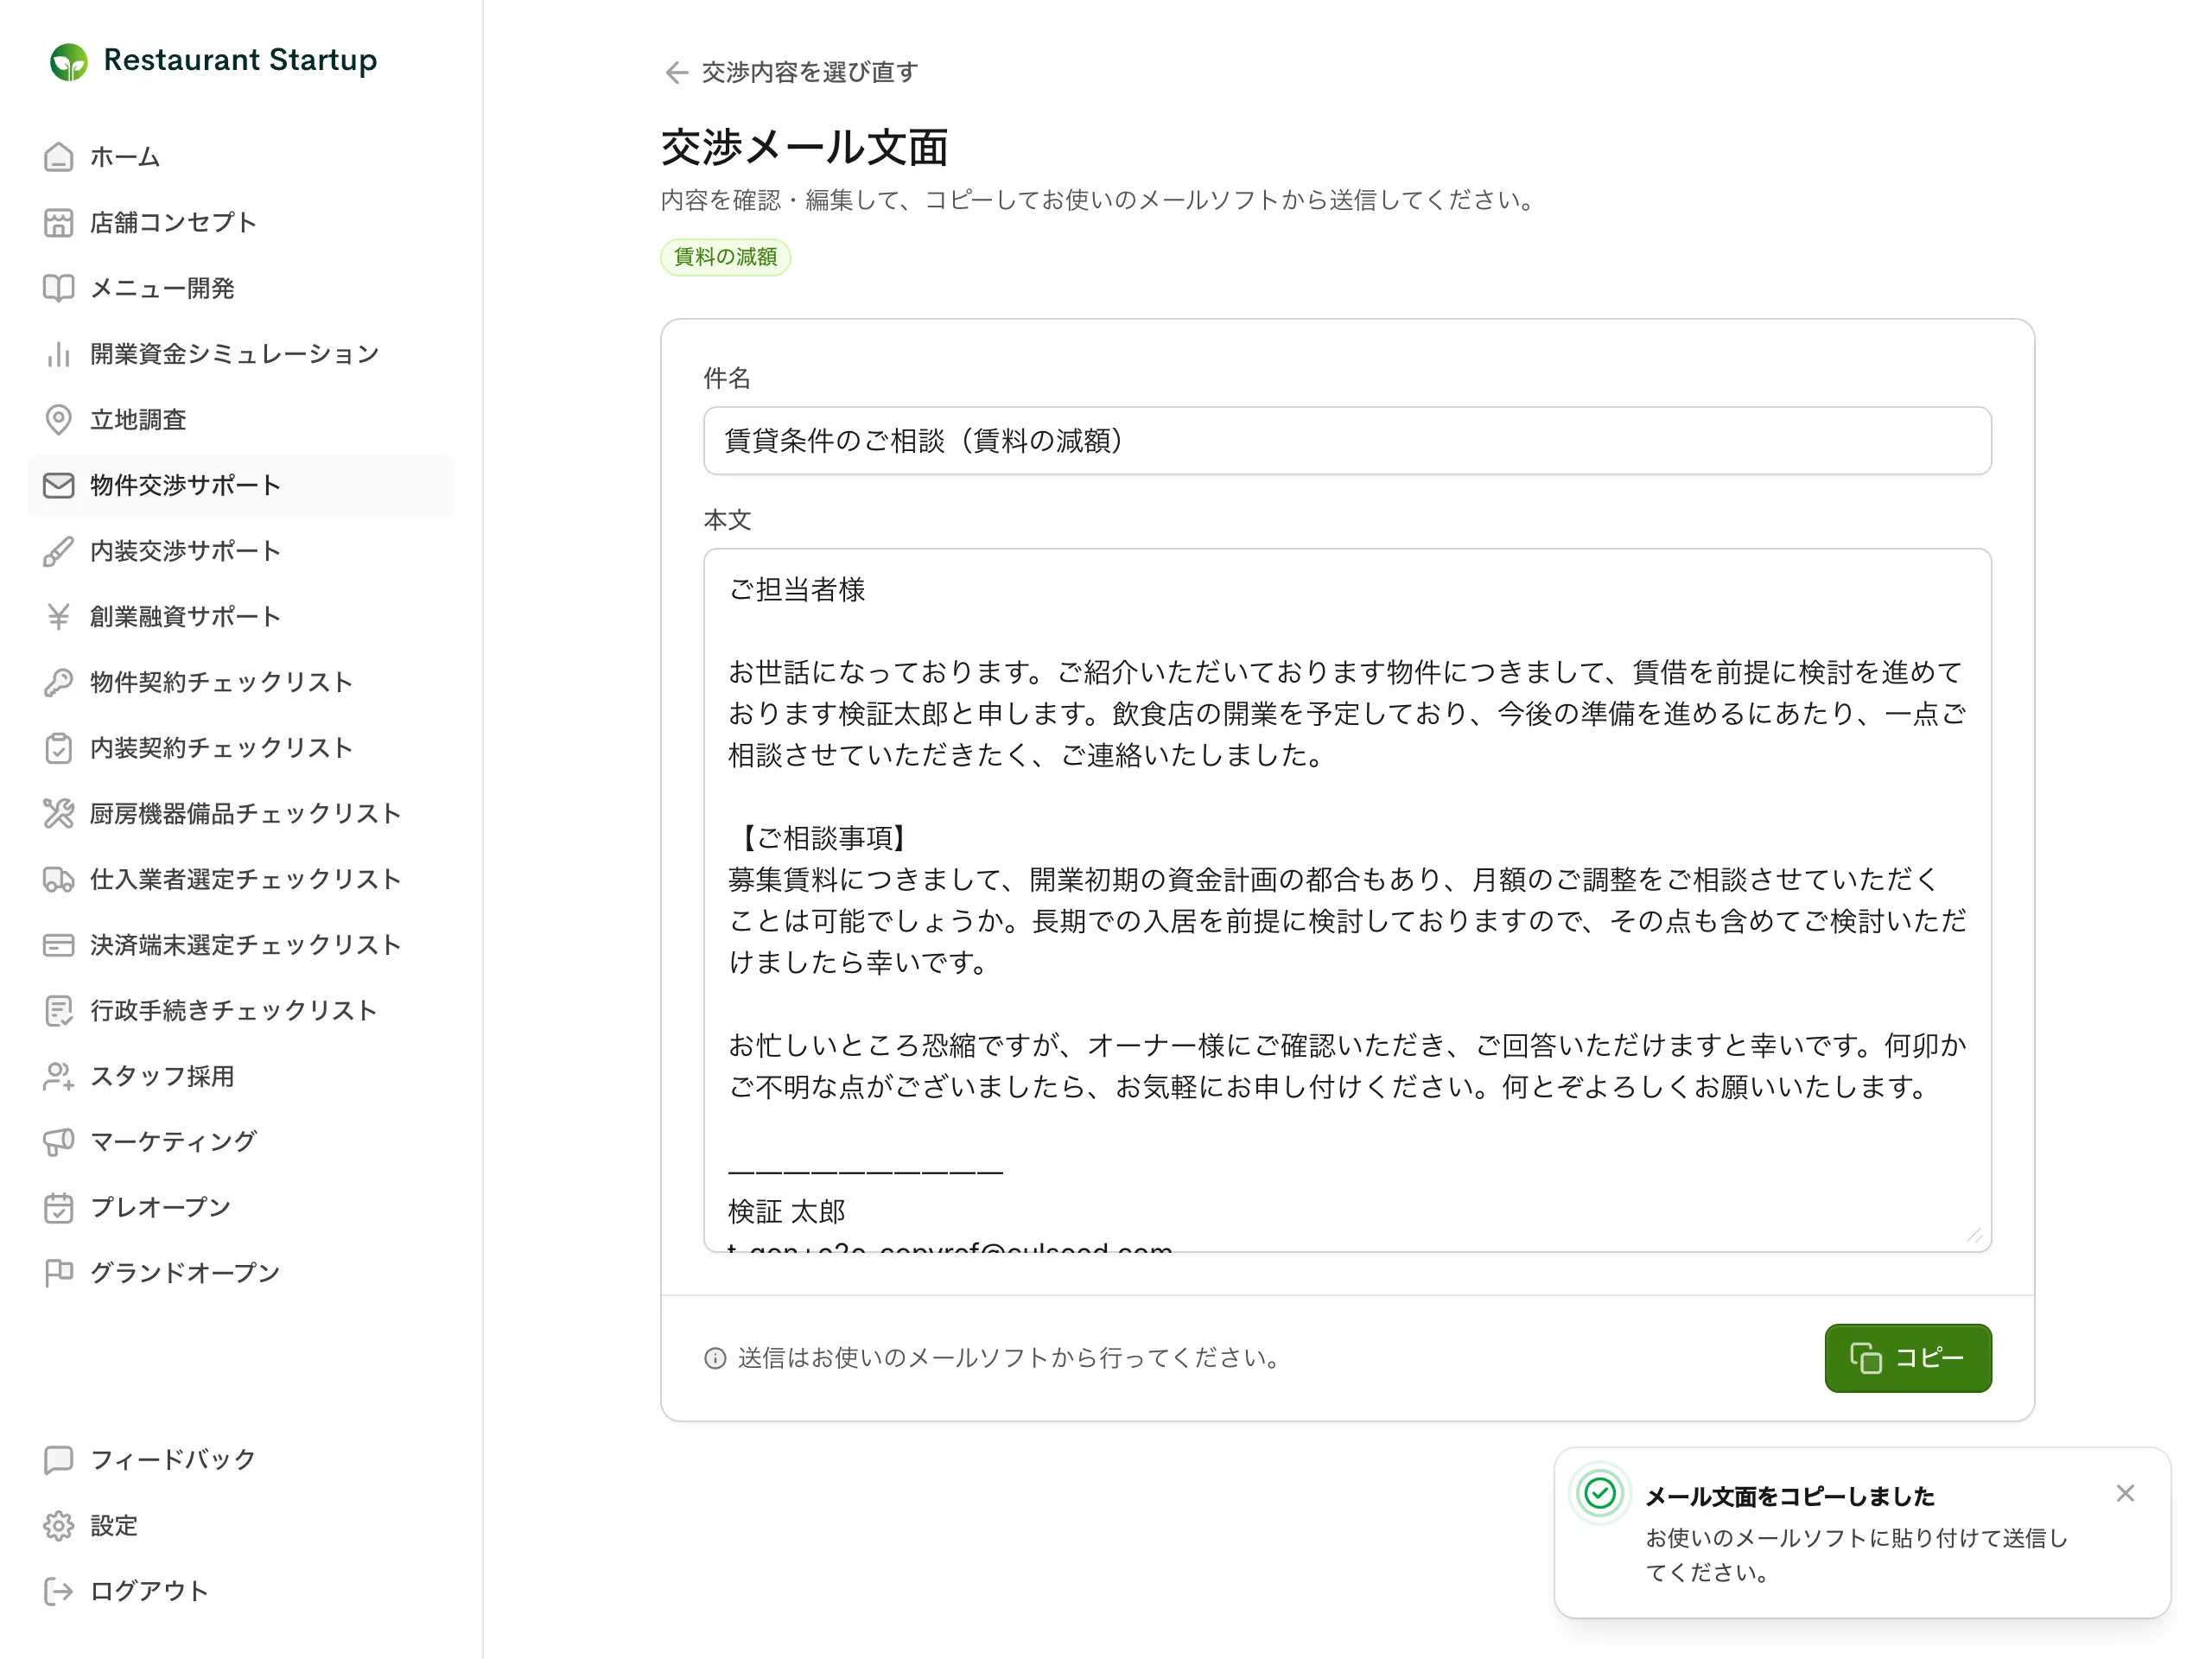Viewport: 2212px width, 1659px height.
Task: Click inside the 本文 body text area
Action: pos(1346,900)
